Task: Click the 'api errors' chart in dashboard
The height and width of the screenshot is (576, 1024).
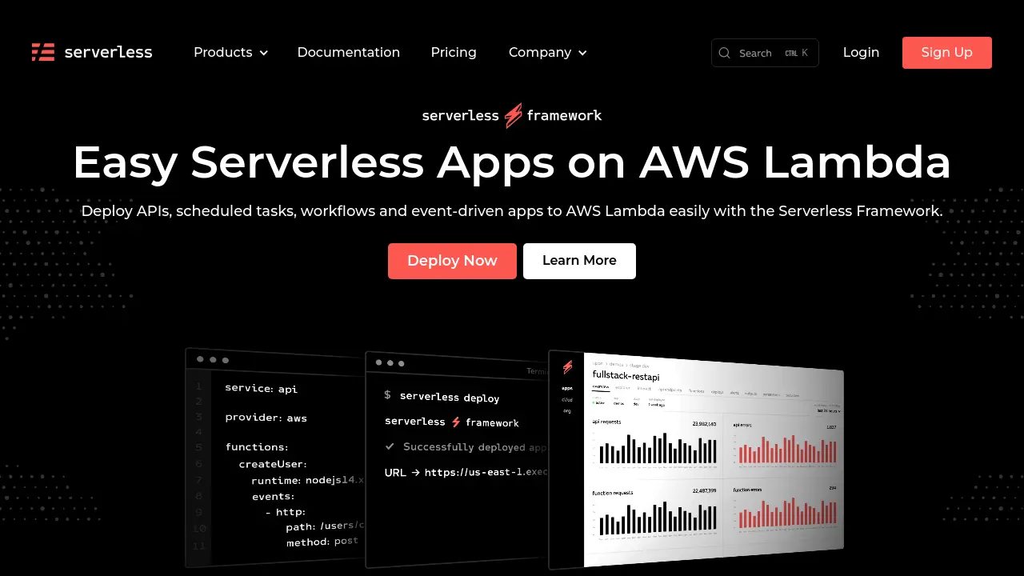Action: pyautogui.click(x=785, y=443)
